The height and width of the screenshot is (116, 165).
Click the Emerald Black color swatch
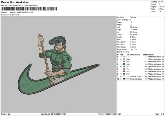click(x=124, y=79)
